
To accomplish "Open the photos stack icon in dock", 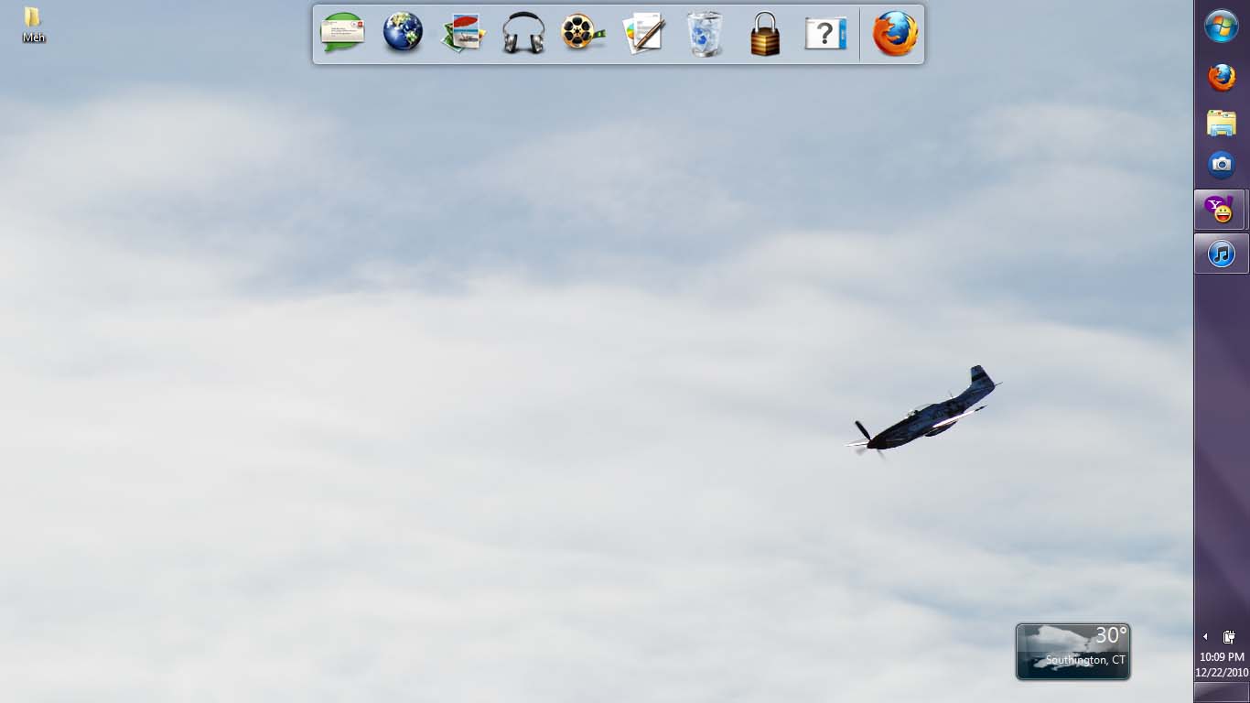I will (x=463, y=34).
